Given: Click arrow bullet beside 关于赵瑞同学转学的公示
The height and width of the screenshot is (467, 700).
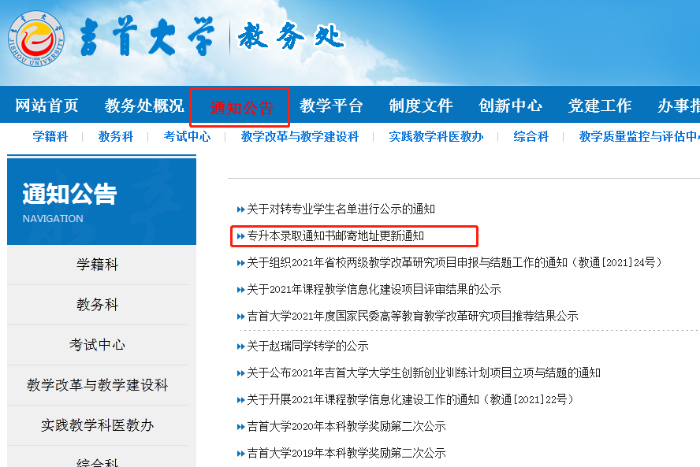Looking at the screenshot, I should [240, 347].
